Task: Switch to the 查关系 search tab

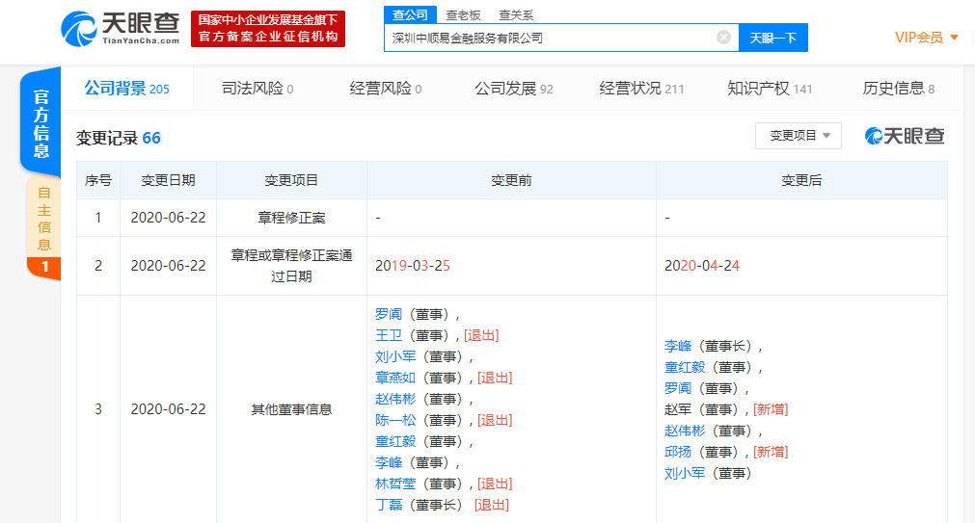Action: point(515,15)
